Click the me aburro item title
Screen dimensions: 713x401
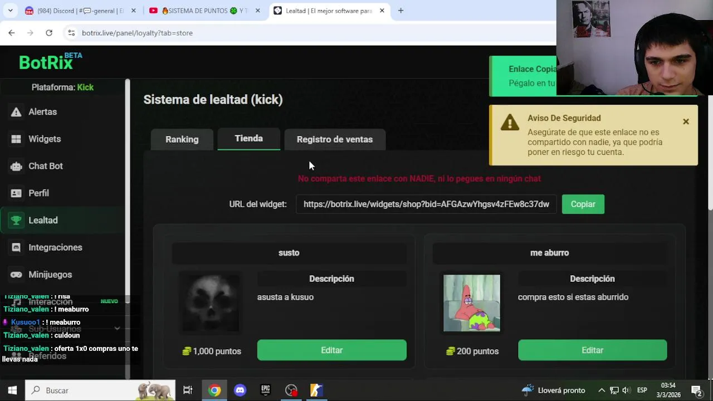pos(549,253)
